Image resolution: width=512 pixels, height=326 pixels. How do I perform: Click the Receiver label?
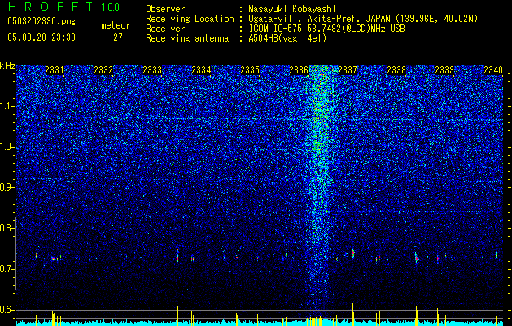[x=165, y=29]
